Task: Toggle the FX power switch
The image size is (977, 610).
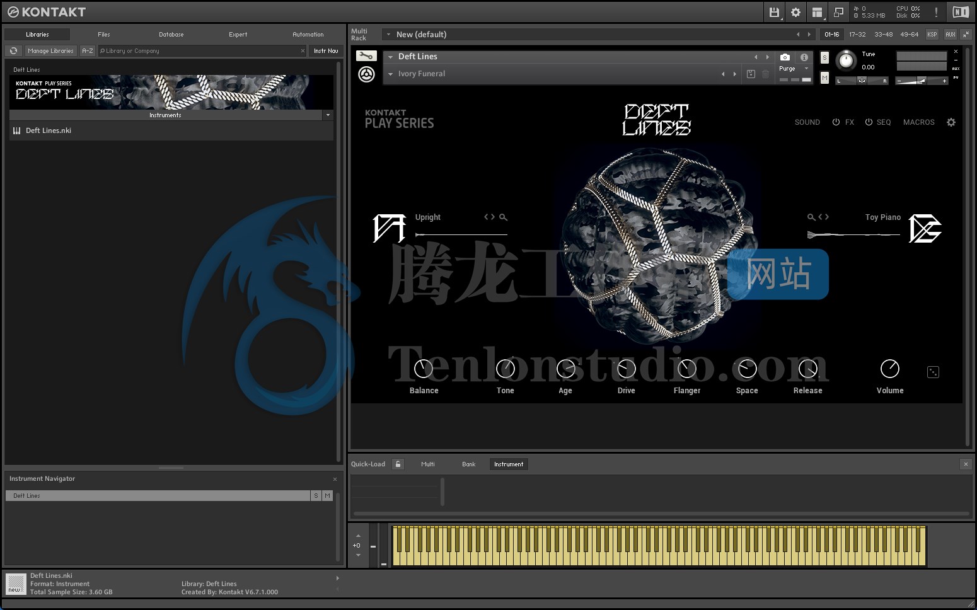Action: 836,122
